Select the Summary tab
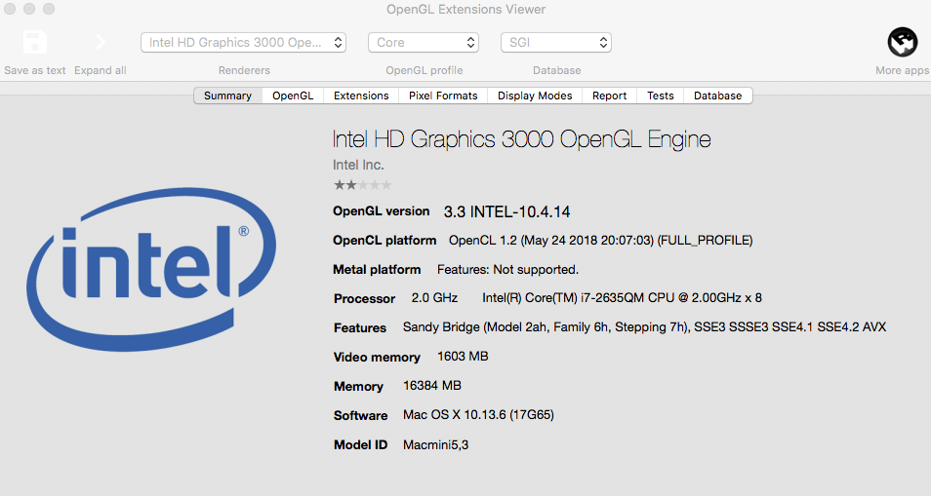This screenshot has height=496, width=931. (228, 95)
